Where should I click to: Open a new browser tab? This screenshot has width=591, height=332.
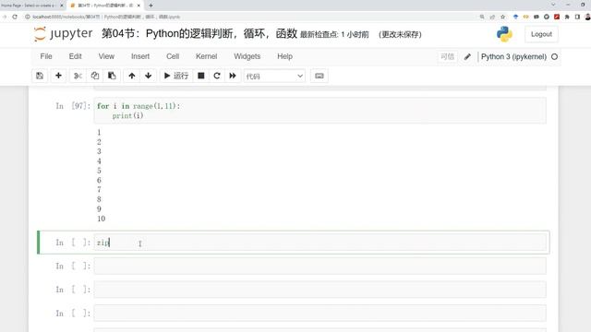[151, 6]
